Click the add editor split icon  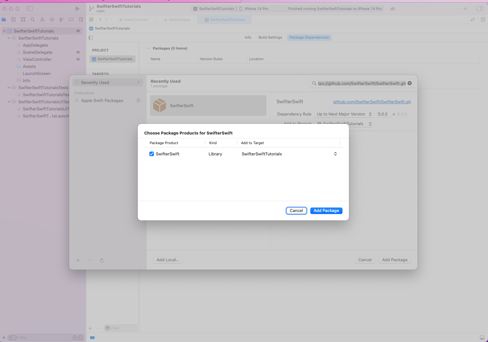coord(483,20)
